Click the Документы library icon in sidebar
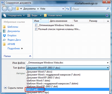Viewport: 112px width, 94px height. pyautogui.click(x=4, y=31)
